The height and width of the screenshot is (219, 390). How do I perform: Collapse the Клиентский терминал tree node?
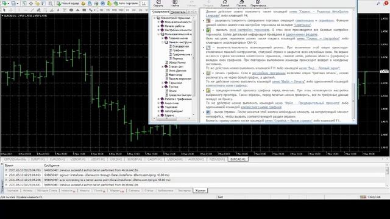[x=154, y=18]
